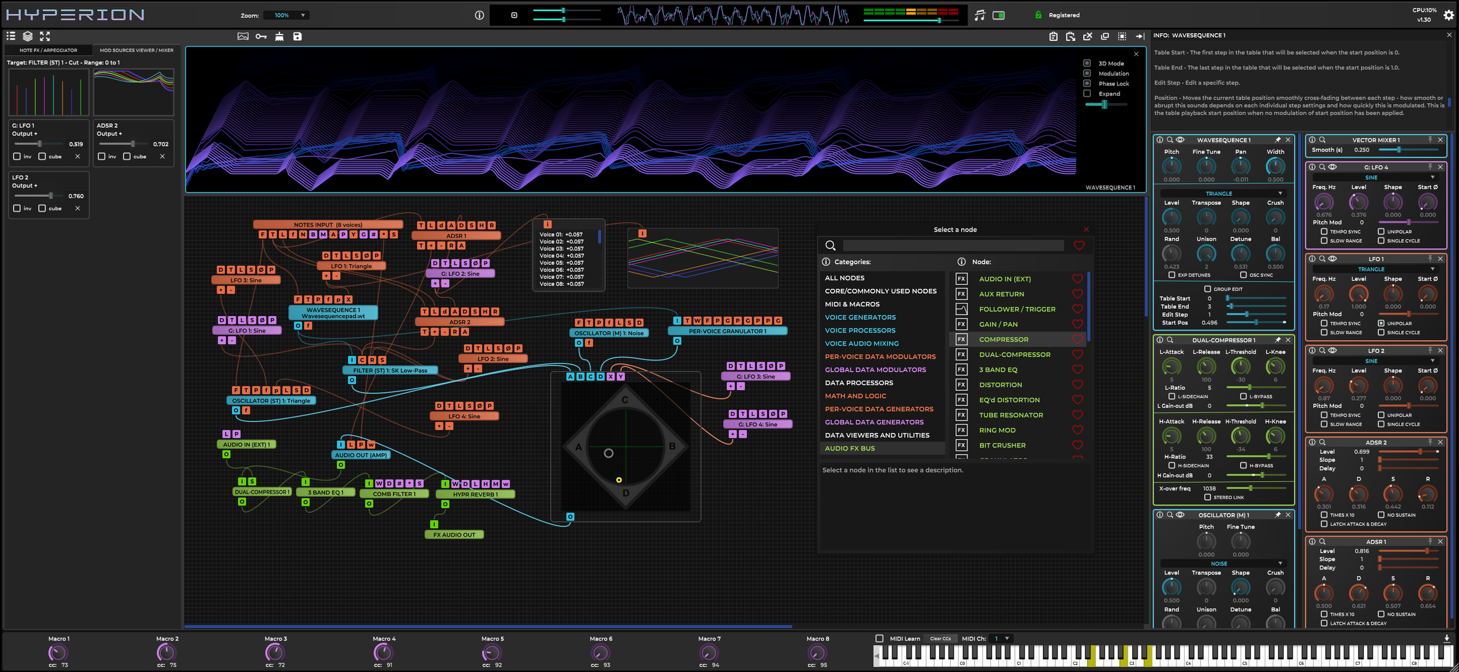1459x672 pixels.
Task: Click the magnifier icon on the G: LFO 4 panel
Action: (x=1322, y=167)
